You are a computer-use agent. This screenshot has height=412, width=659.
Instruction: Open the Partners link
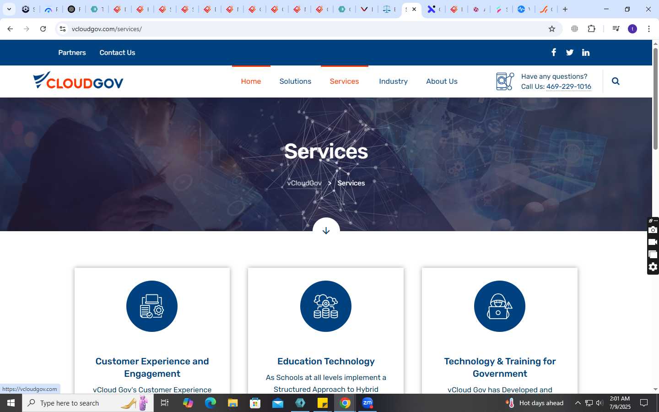pyautogui.click(x=72, y=53)
